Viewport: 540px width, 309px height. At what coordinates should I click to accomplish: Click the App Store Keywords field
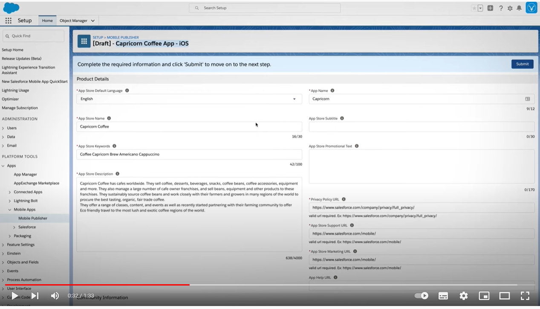tap(189, 154)
